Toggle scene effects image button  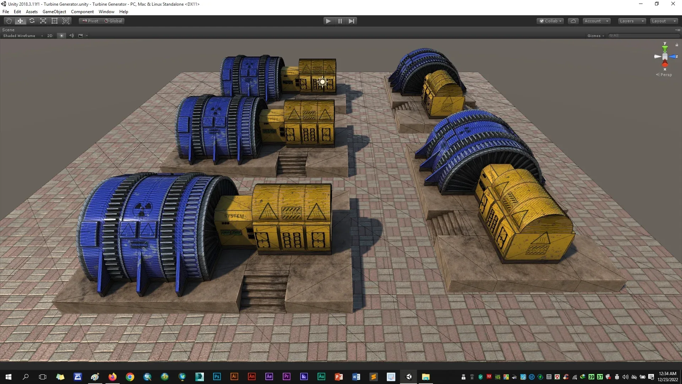[x=81, y=36]
